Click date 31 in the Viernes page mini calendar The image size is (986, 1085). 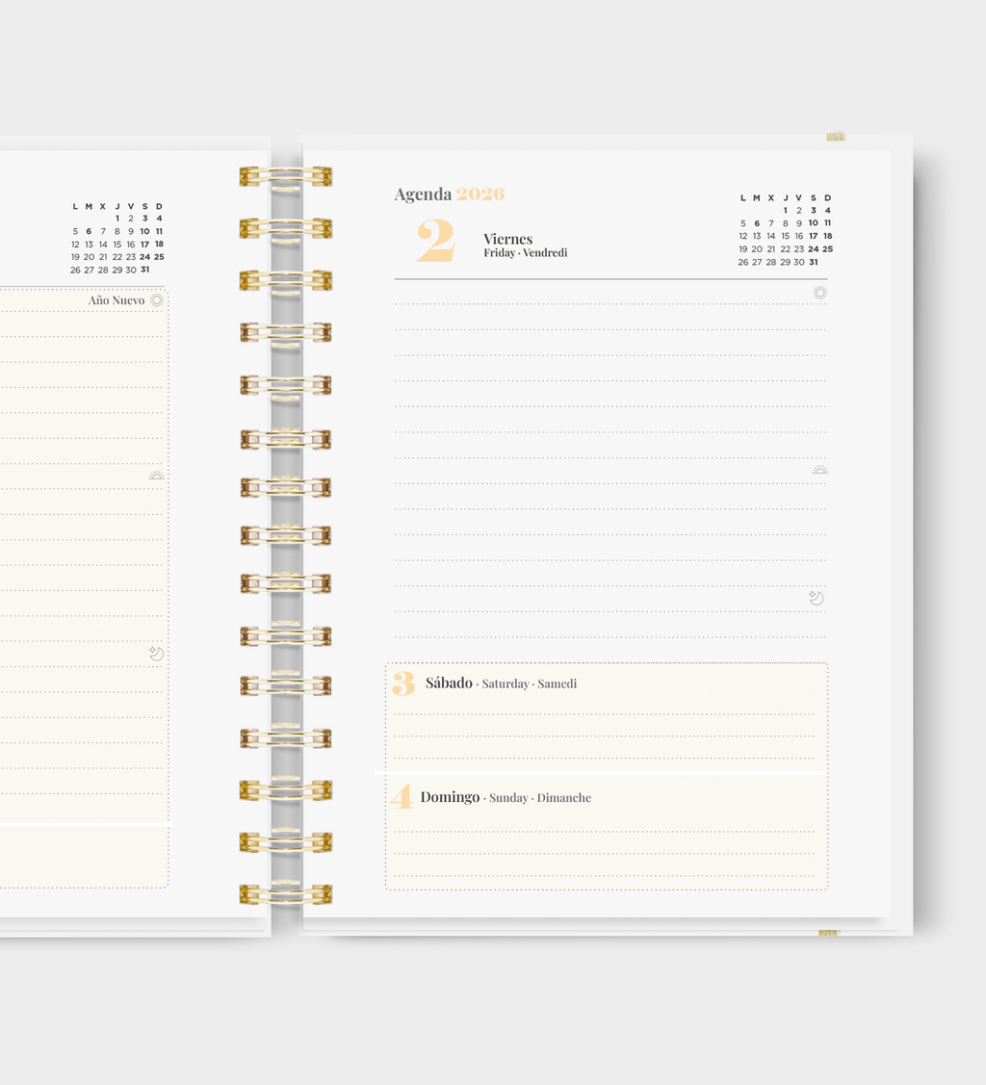[x=814, y=262]
